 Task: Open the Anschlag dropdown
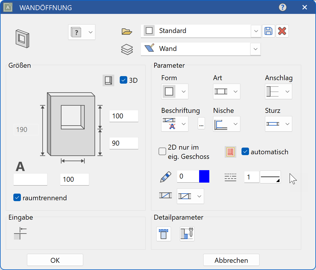coord(279,91)
